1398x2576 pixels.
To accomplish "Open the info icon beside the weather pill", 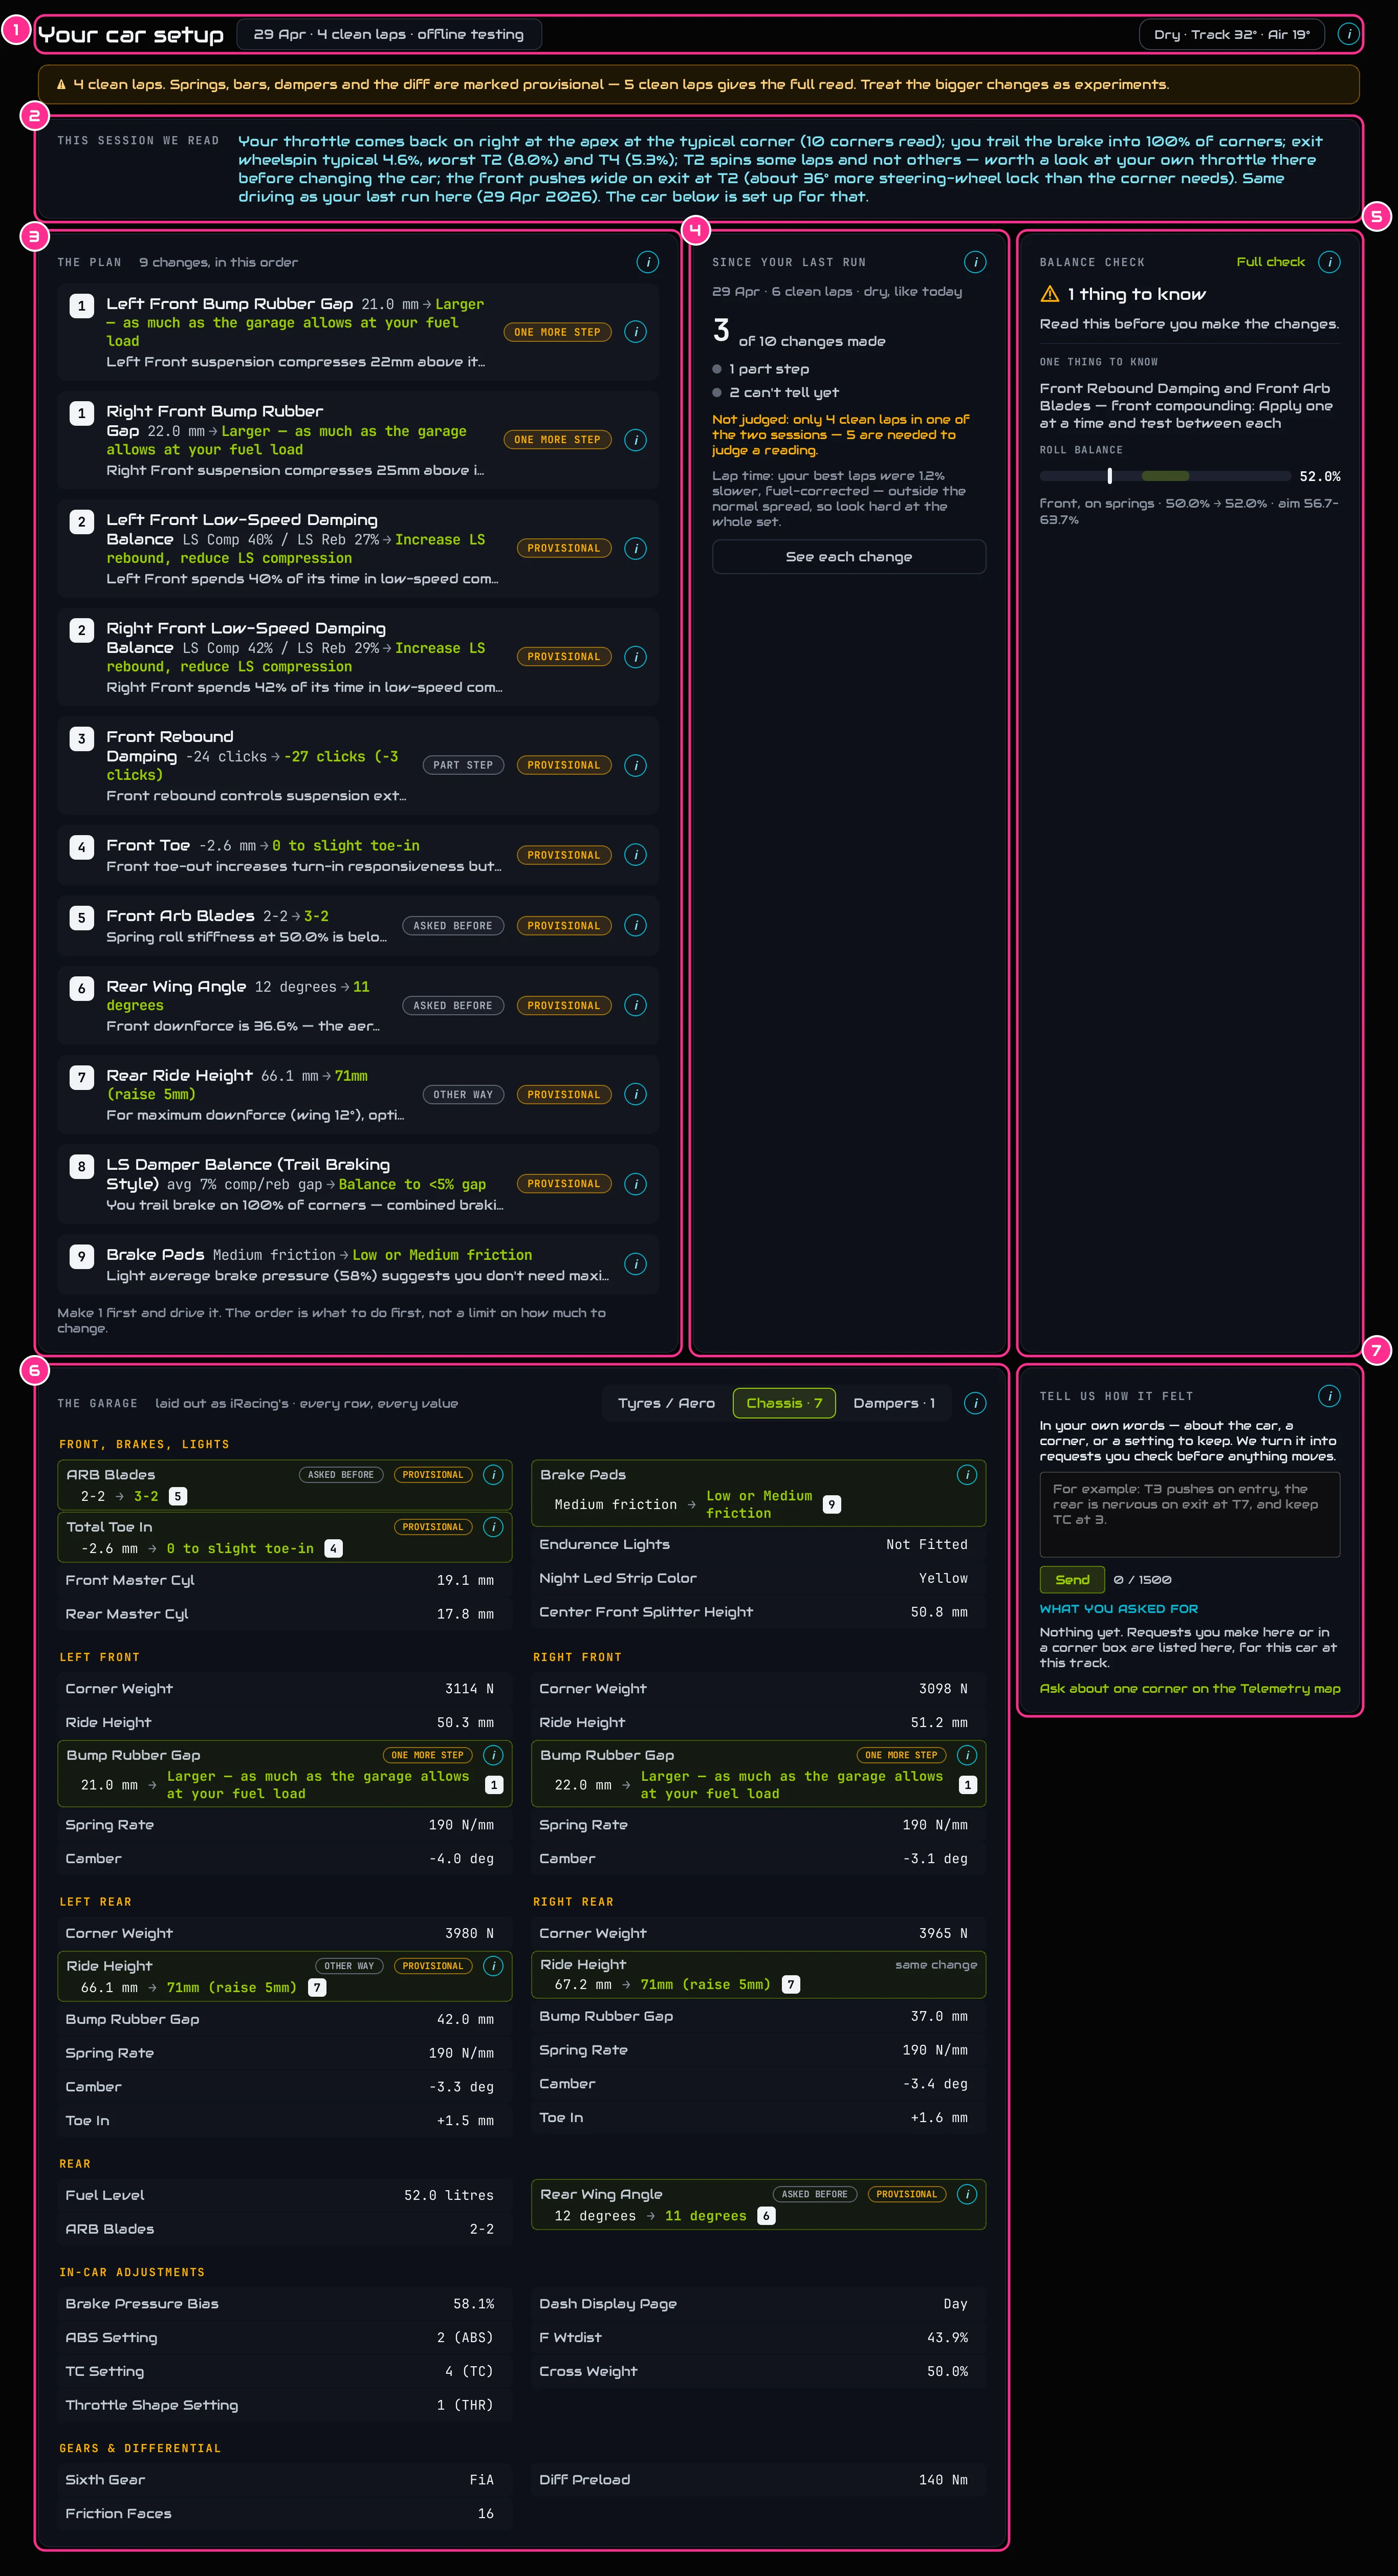I will point(1348,34).
